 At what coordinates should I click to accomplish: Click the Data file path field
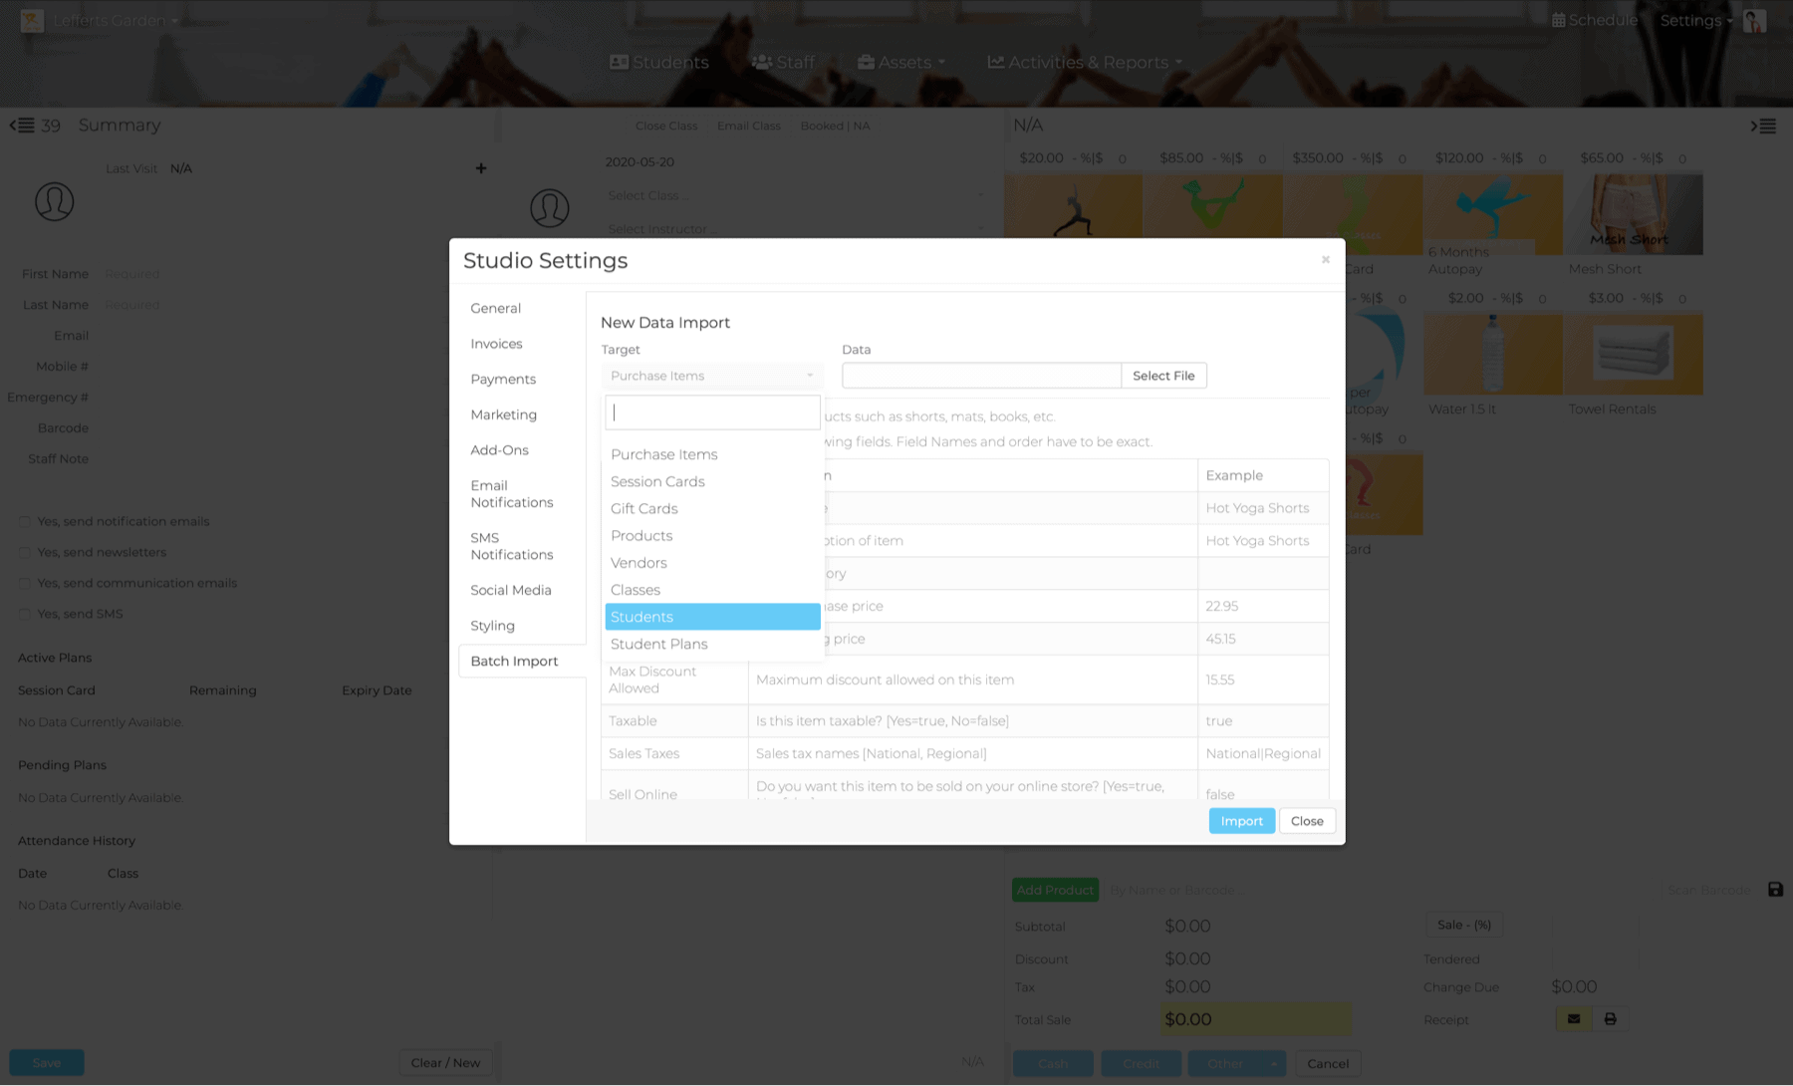[981, 376]
